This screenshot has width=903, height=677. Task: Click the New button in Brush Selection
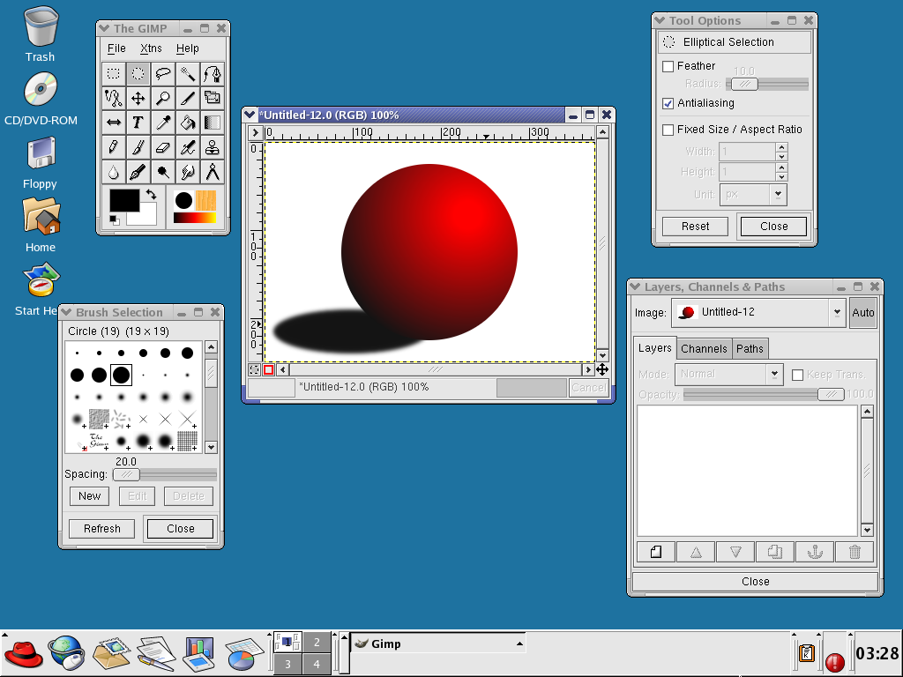click(89, 496)
